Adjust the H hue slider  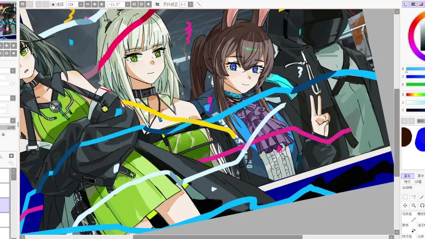click(x=415, y=95)
